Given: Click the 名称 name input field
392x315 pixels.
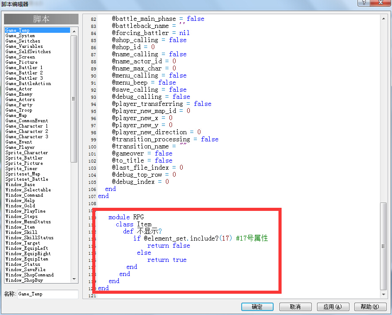Looking at the screenshot, I should (x=48, y=294).
